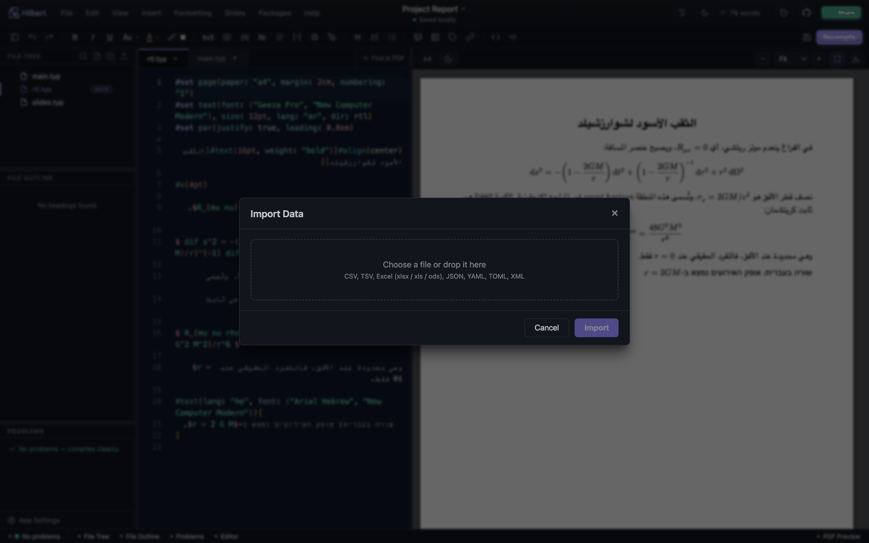Toggle PDF Preview panel in status bar
The height and width of the screenshot is (543, 869).
[839, 536]
